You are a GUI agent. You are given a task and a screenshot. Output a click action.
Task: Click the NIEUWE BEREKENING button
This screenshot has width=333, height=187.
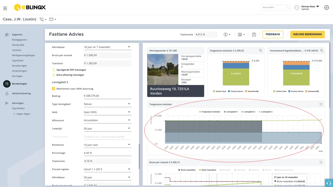click(307, 34)
